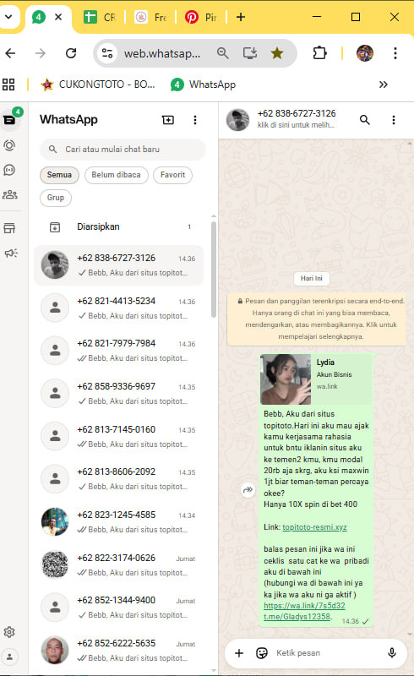The image size is (414, 676).
Task: Click the encryption notice banner
Action: 316,319
